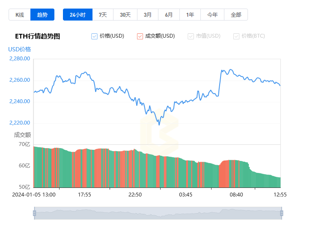Click the 成交额 axis title
The height and width of the screenshot is (241, 334).
click(x=22, y=135)
